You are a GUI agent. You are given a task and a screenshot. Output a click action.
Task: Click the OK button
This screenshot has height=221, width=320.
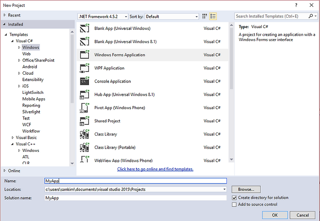pyautogui.click(x=275, y=215)
